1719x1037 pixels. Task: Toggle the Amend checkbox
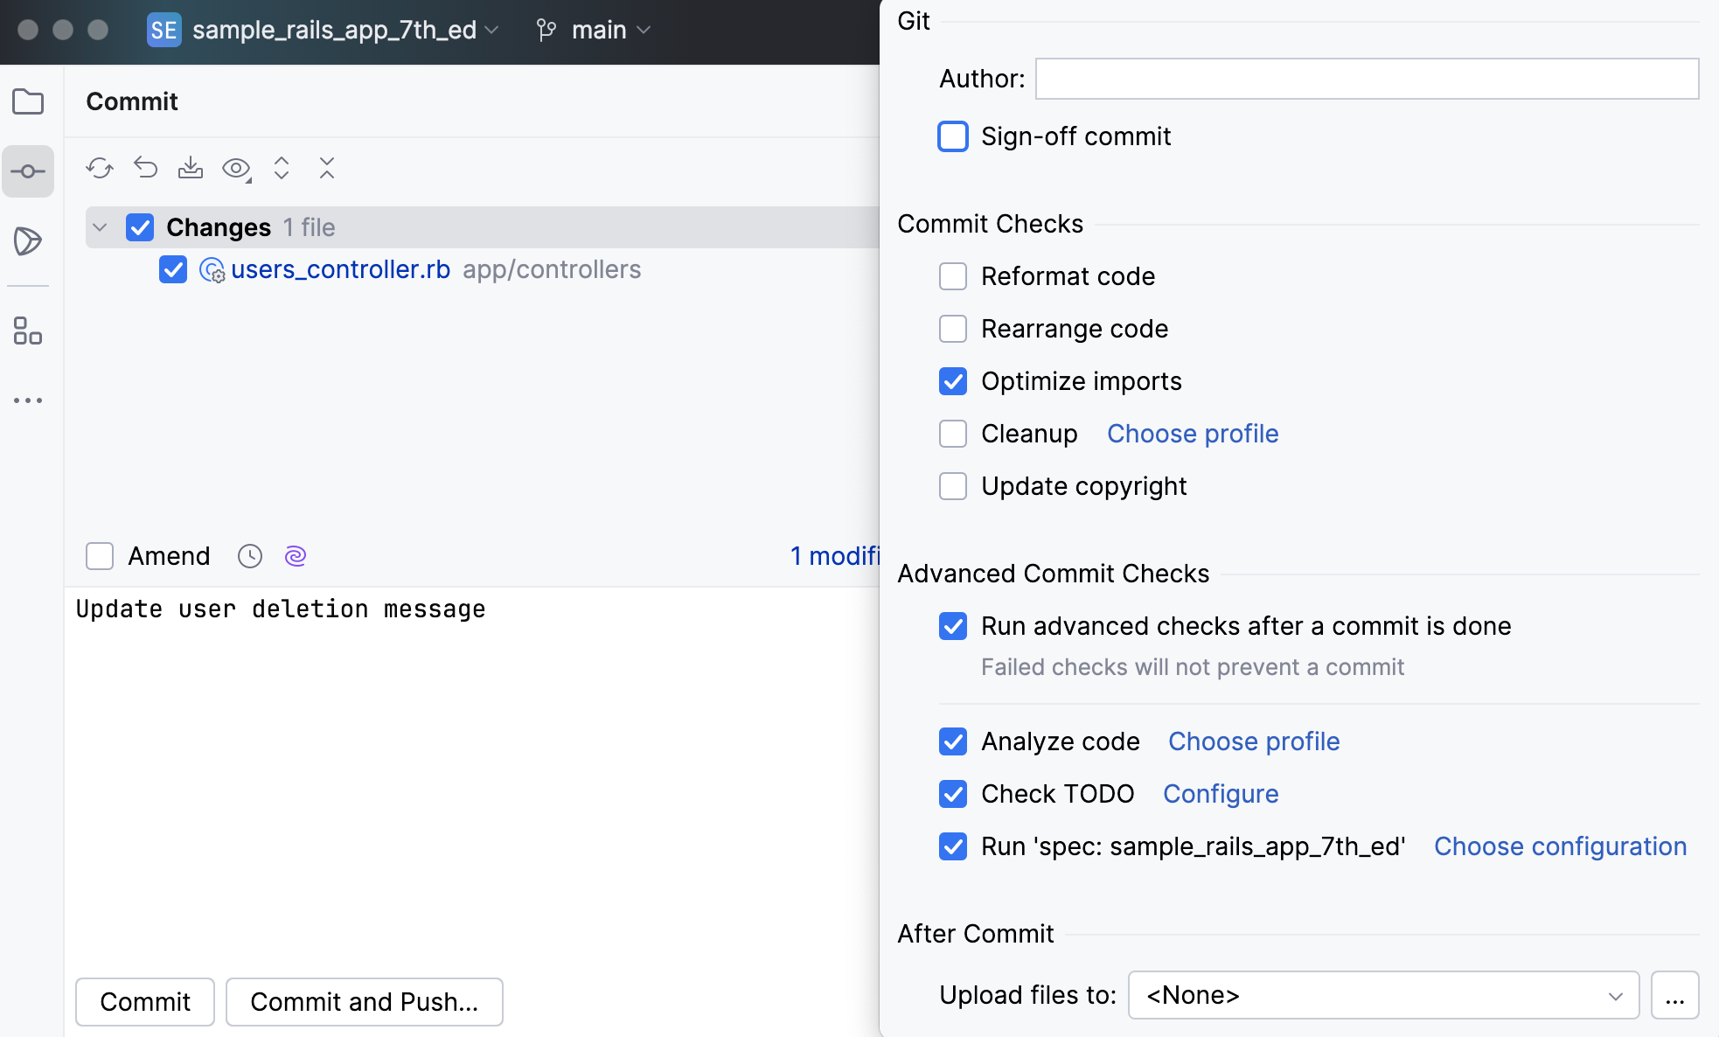(x=99, y=556)
